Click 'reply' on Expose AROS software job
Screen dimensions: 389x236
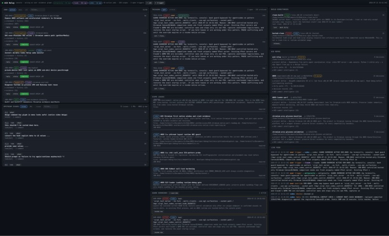click(8, 28)
